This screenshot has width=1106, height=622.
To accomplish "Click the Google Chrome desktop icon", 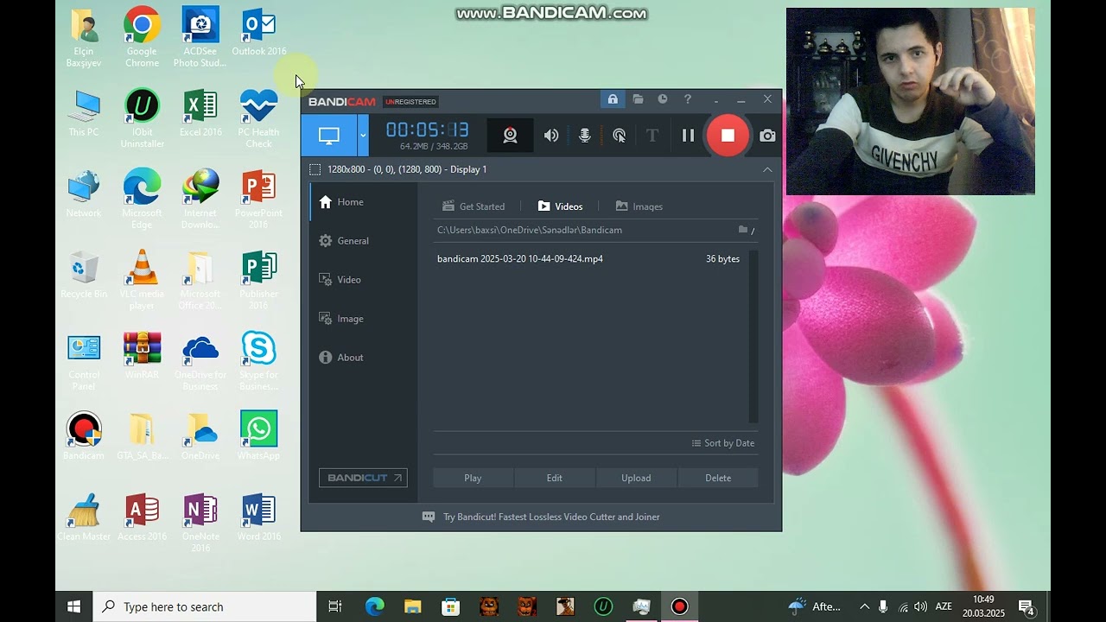I will coord(142,38).
